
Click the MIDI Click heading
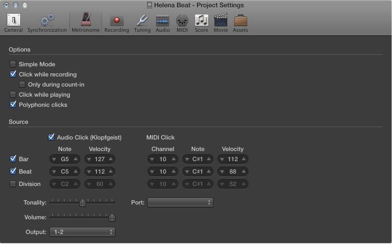click(x=161, y=137)
